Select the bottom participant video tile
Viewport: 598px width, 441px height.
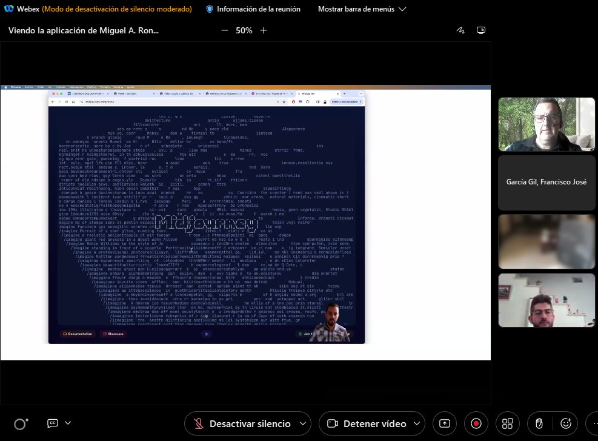point(547,300)
